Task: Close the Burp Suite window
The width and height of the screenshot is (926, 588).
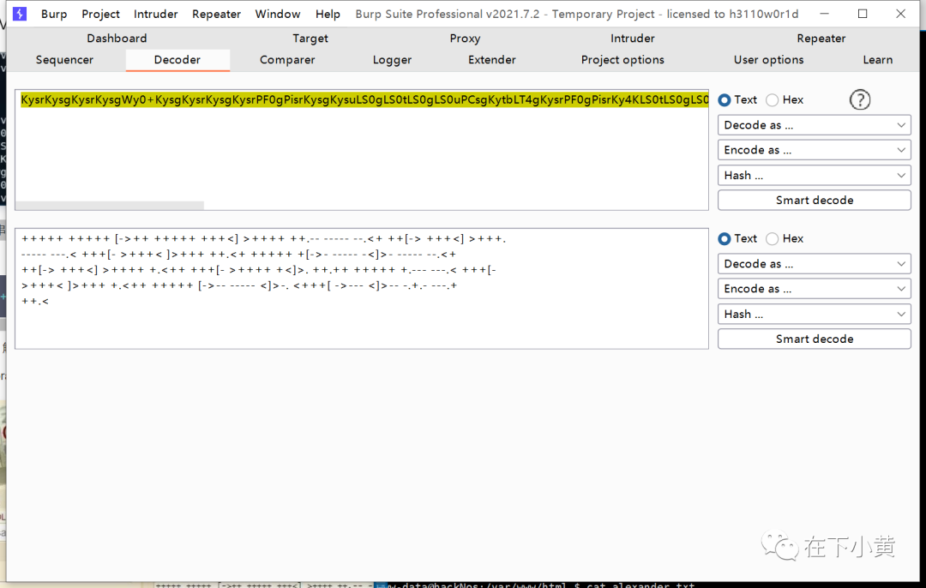Action: tap(900, 14)
